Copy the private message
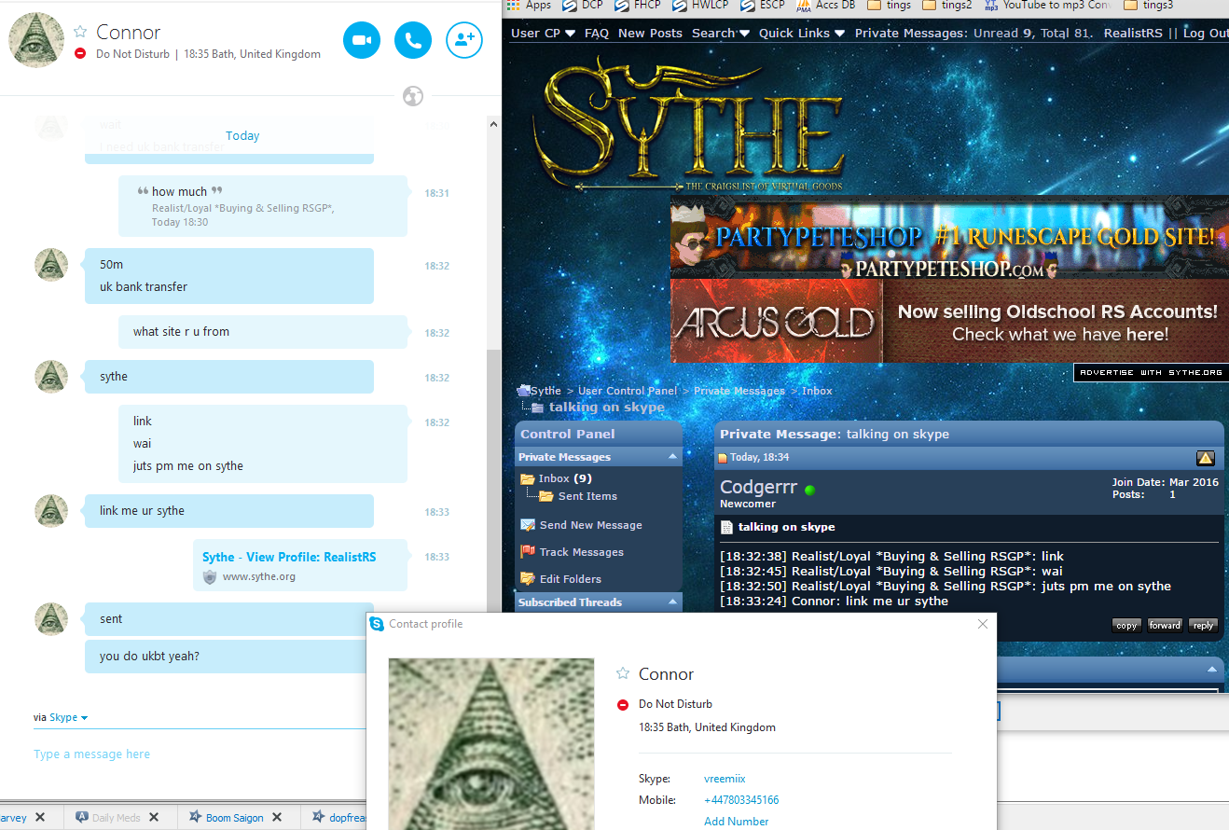This screenshot has width=1229, height=830. (x=1126, y=626)
